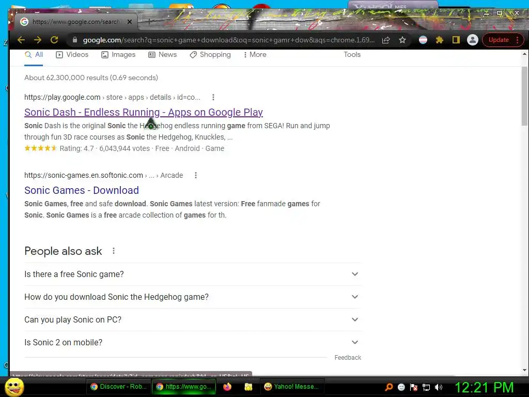
Task: Switch to Discover - Rob... taskbar window
Action: click(118, 387)
